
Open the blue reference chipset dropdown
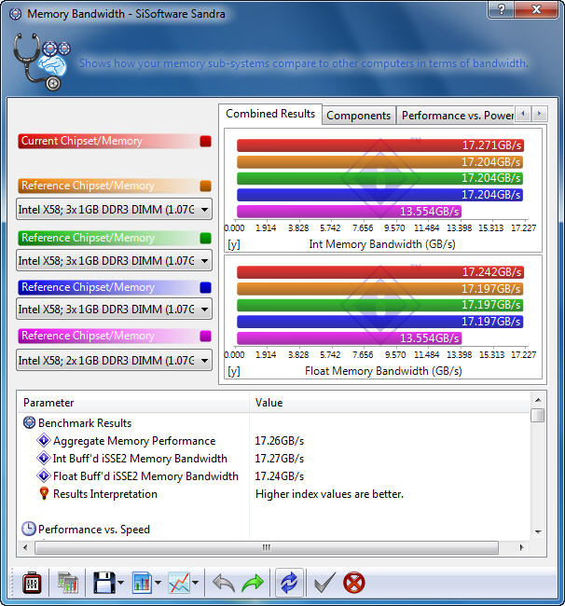[114, 310]
